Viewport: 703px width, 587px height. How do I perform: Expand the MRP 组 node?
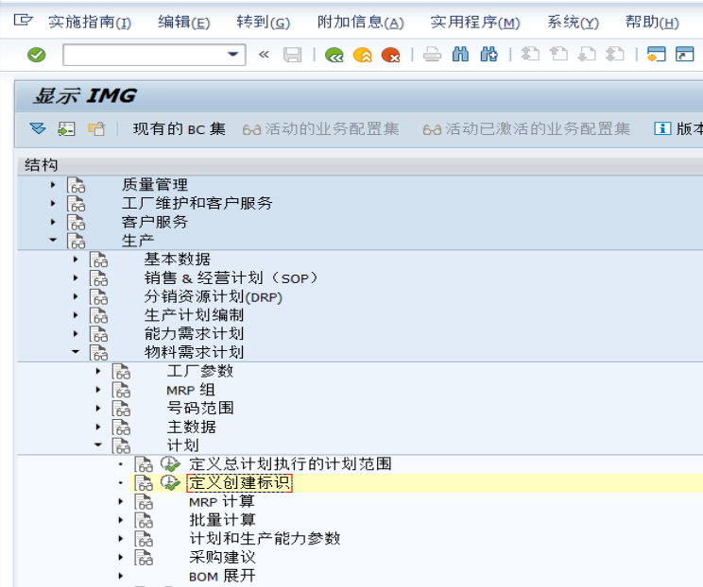click(97, 390)
